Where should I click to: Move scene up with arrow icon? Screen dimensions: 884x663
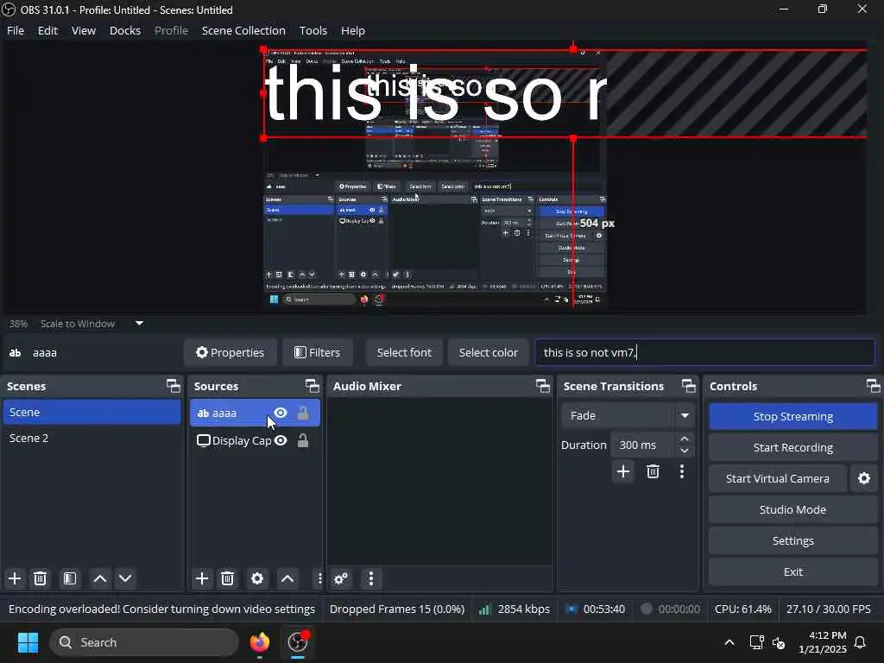pyautogui.click(x=100, y=578)
